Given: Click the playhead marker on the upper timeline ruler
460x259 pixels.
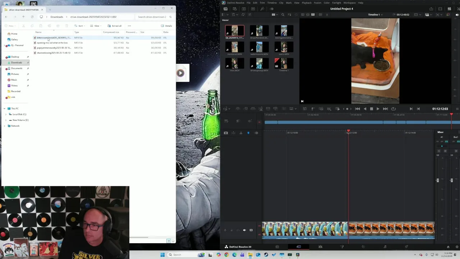Looking at the screenshot, I should coord(451,114).
